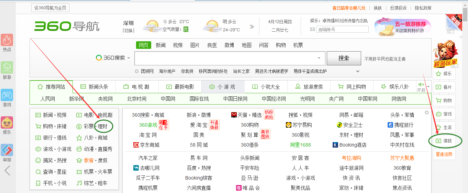Select the 视频 search tab
This screenshot has height=193, width=468.
pos(178,45)
